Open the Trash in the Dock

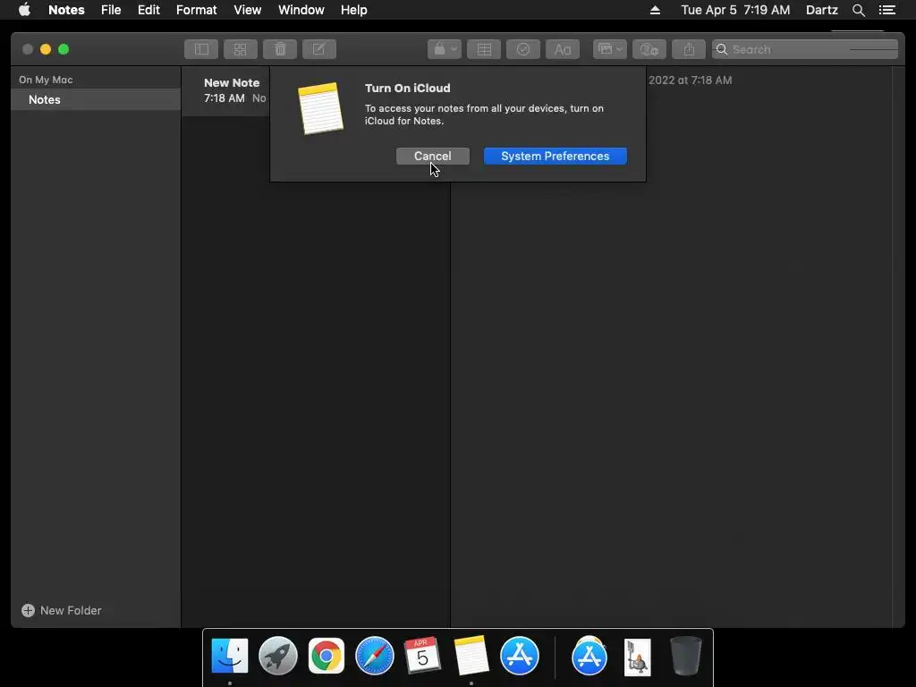tap(686, 656)
